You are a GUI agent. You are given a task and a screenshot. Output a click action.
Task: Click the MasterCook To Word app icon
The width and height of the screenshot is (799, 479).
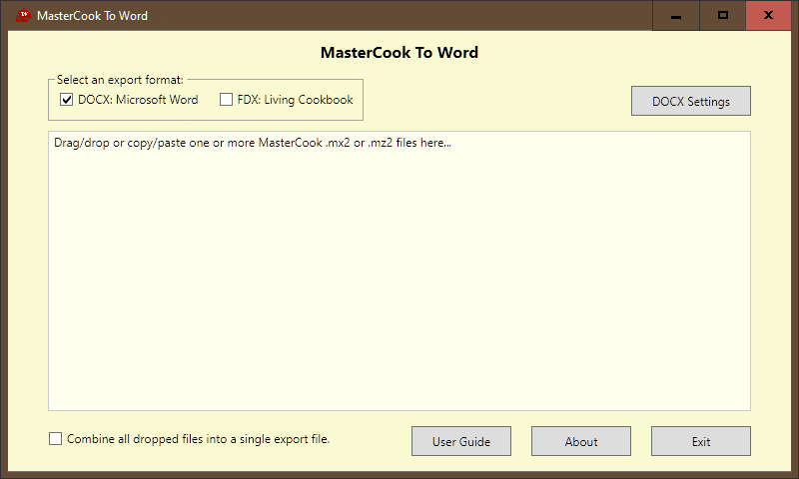[x=22, y=16]
